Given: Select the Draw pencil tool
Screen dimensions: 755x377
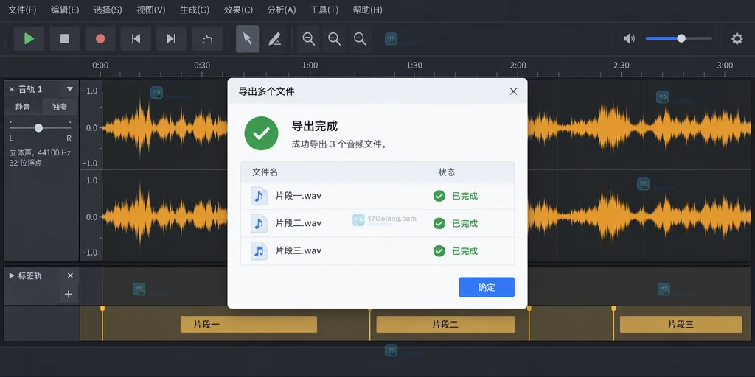Looking at the screenshot, I should point(275,39).
